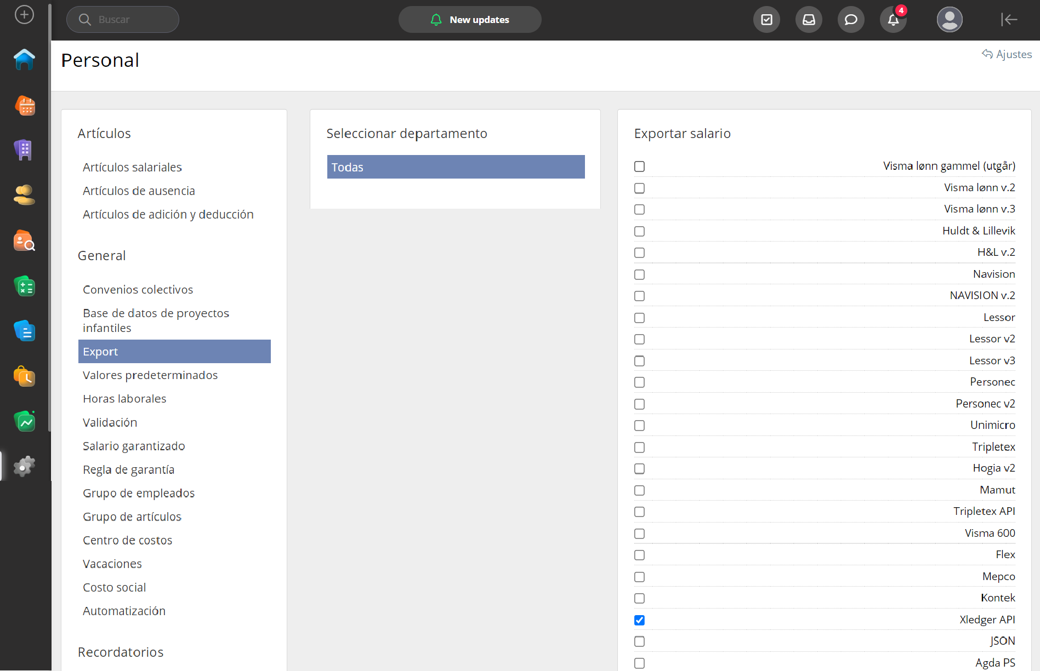Image resolution: width=1040 pixels, height=671 pixels.
Task: Open Artículos salariales menu item
Action: 132,167
